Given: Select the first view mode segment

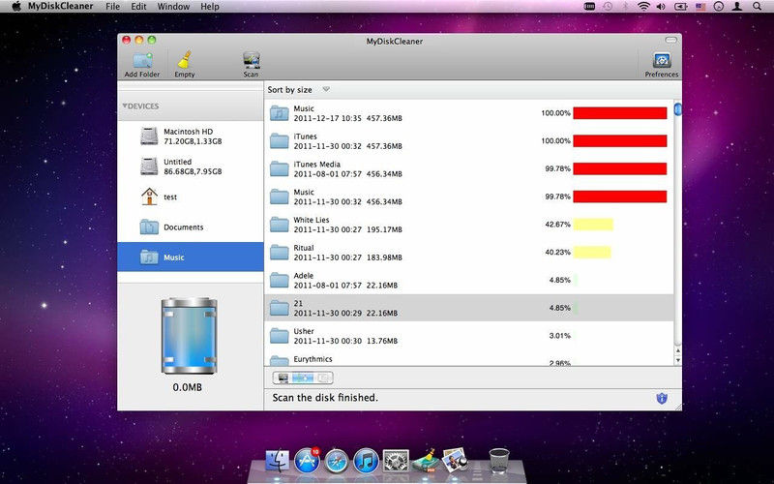Looking at the screenshot, I should (x=283, y=378).
